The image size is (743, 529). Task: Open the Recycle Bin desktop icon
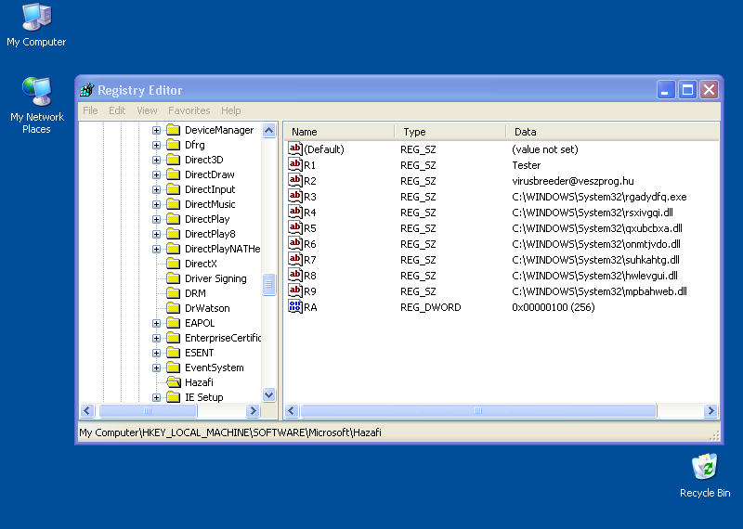point(705,475)
